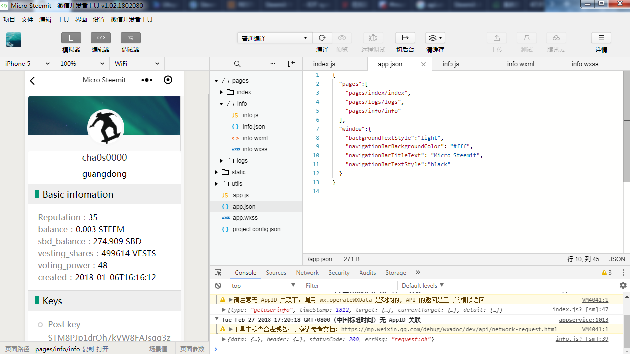The height and width of the screenshot is (354, 630).
Task: Toggle the 调试器 debugger panel button
Action: pos(131,38)
